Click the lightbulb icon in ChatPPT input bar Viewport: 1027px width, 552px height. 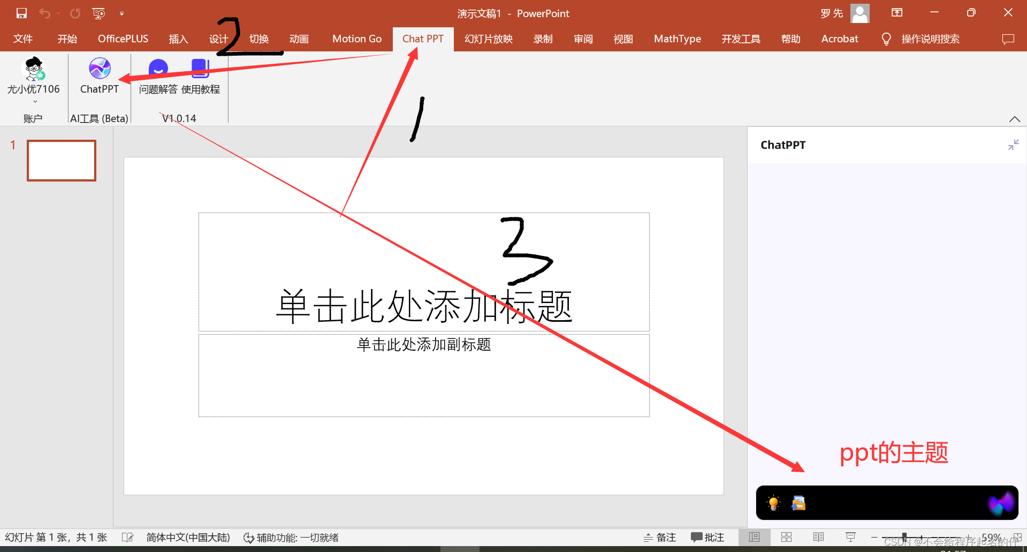773,503
